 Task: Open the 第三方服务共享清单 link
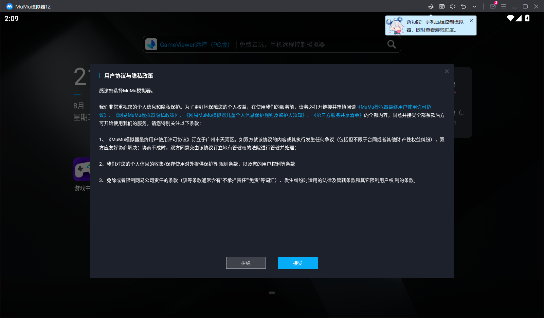[338, 115]
